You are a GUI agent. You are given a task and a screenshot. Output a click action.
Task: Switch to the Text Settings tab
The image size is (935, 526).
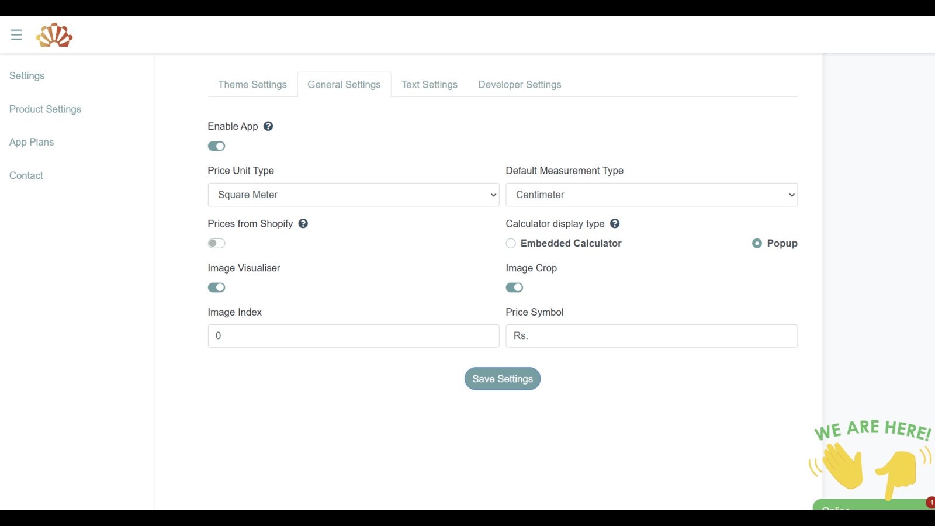pyautogui.click(x=429, y=84)
